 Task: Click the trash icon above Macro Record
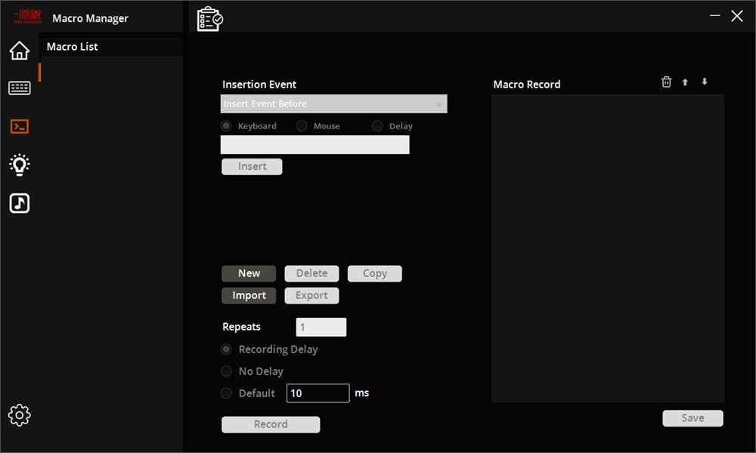tap(666, 82)
